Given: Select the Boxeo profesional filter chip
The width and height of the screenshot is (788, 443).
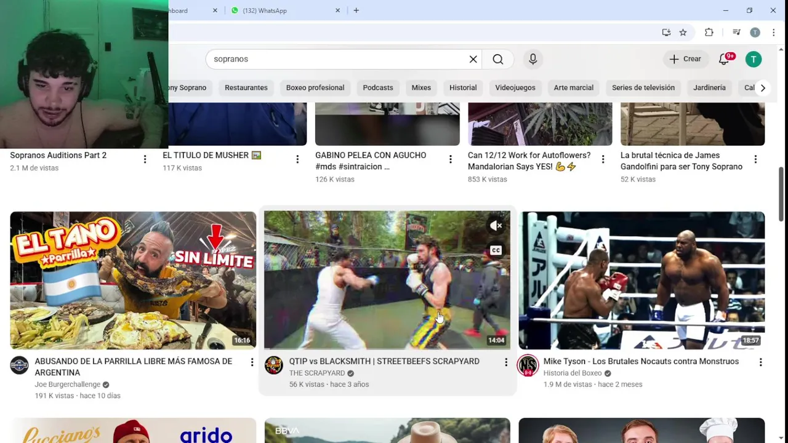Looking at the screenshot, I should [315, 87].
